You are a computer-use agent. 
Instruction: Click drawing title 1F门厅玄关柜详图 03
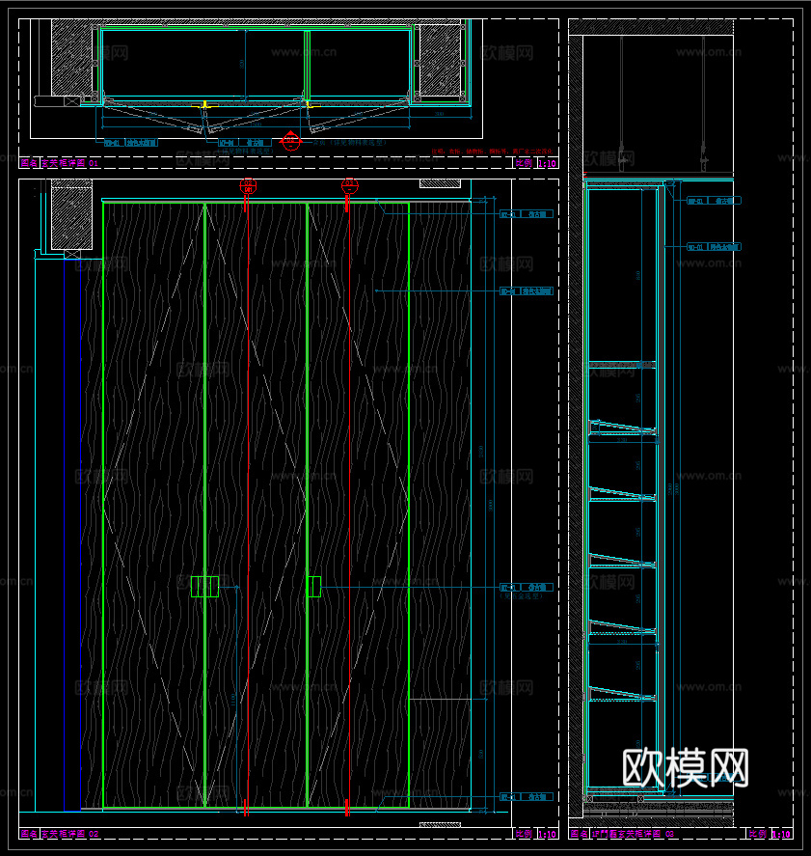pos(633,834)
